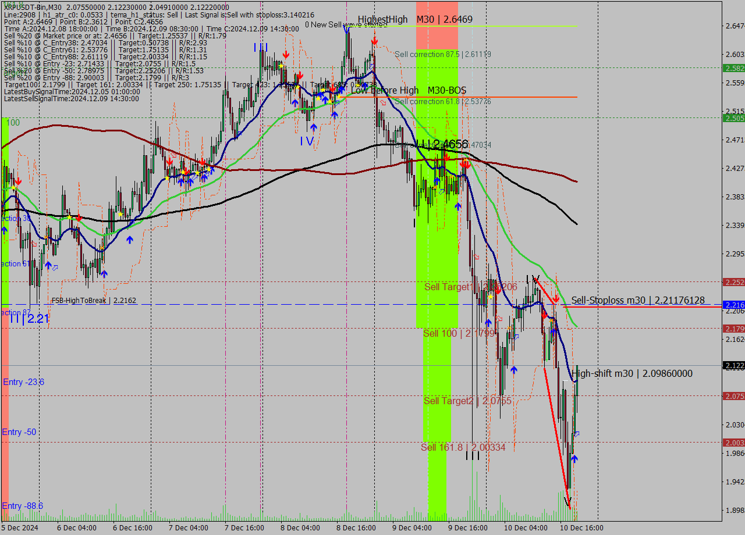The image size is (745, 535).
Task: Click the blue 'I V' wave label
Action: tap(307, 141)
